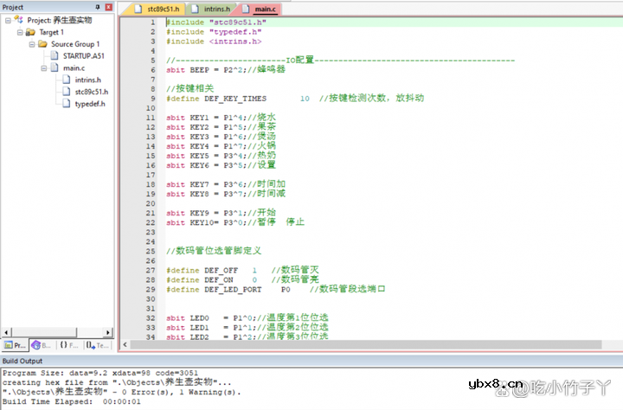The image size is (623, 410).
Task: Collapse the Source Group 1 expander
Action: click(x=32, y=44)
